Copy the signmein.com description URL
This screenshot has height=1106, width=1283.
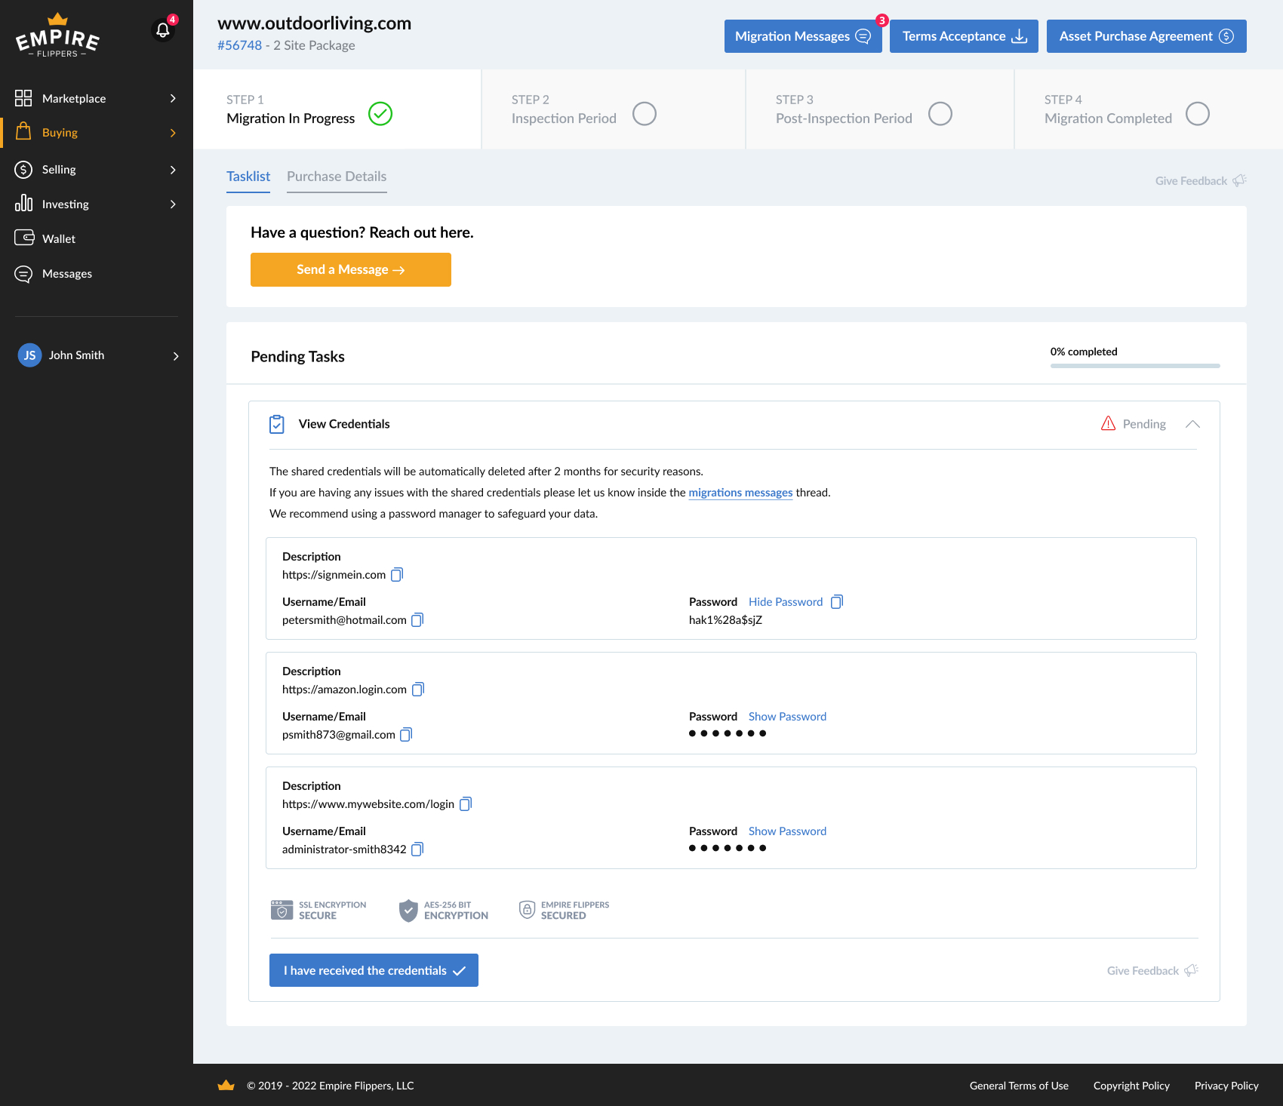(397, 575)
